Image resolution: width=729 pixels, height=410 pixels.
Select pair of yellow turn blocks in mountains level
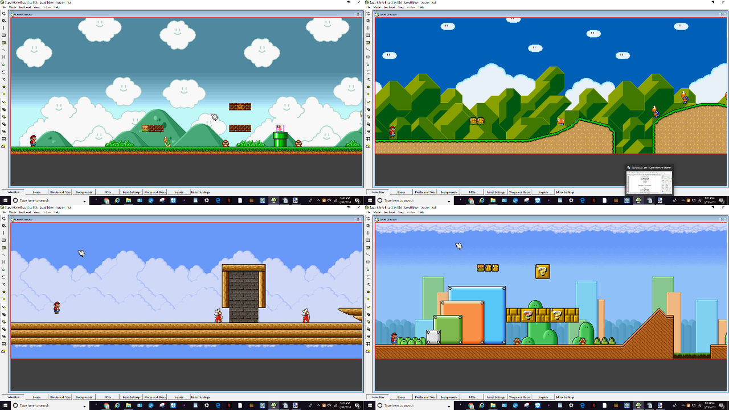(477, 121)
